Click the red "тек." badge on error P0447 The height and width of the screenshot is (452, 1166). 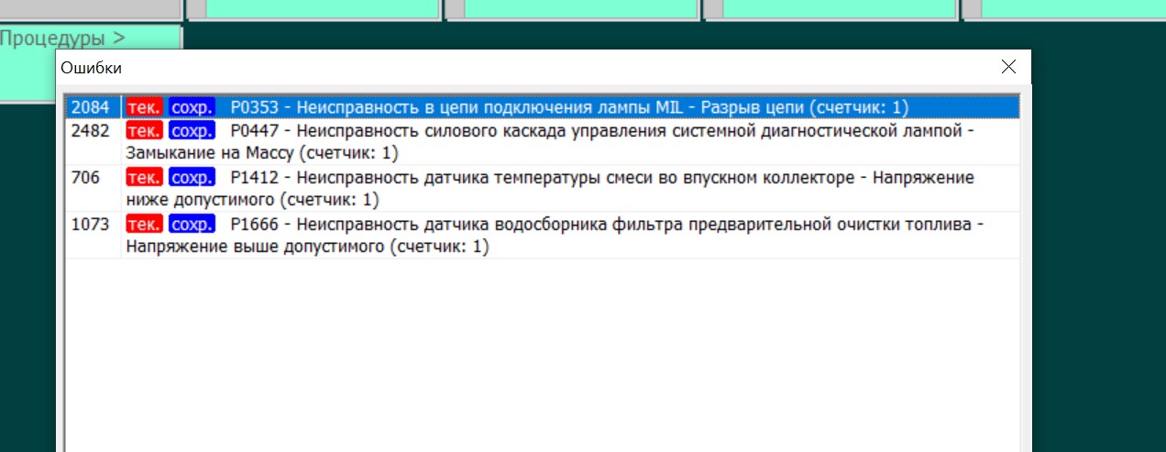tap(144, 131)
